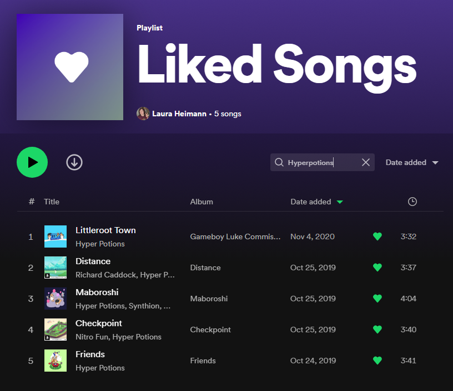
Task: Select the Checkpoint song title
Action: coord(98,323)
